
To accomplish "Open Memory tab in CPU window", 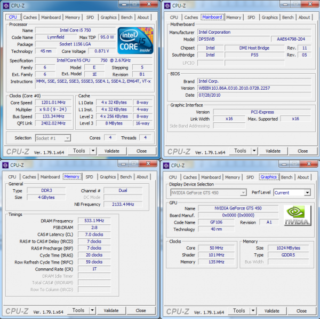I will pos(73,18).
